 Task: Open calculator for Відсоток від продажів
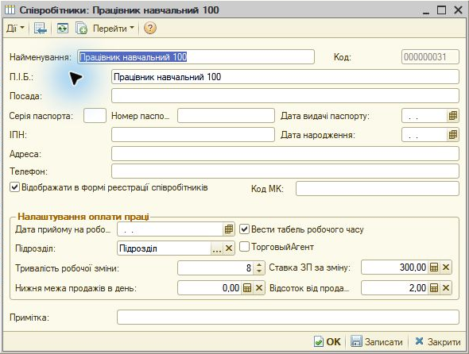coord(434,288)
